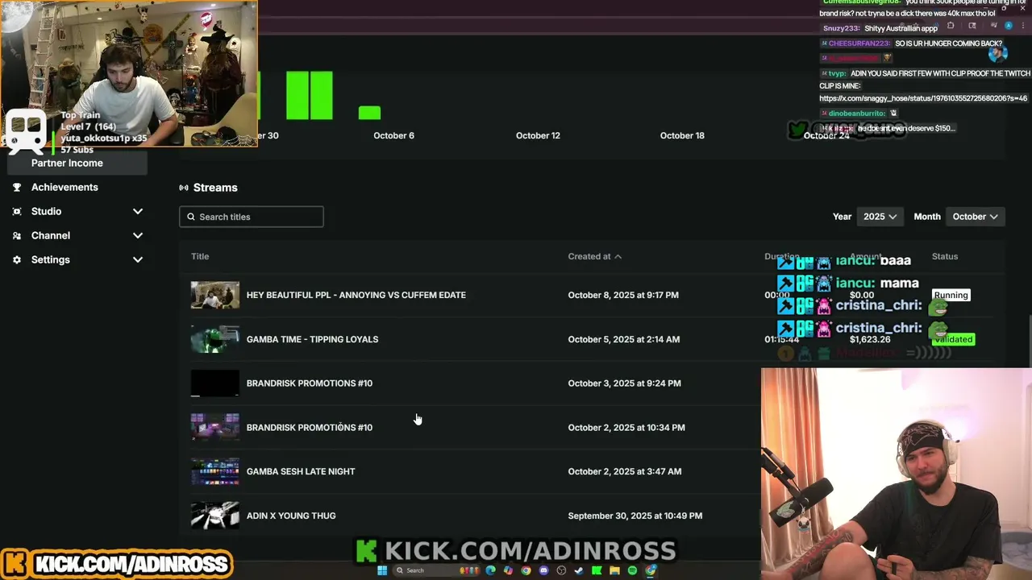Image resolution: width=1032 pixels, height=580 pixels.
Task: Click the gear icon beside Settings
Action: click(x=17, y=259)
